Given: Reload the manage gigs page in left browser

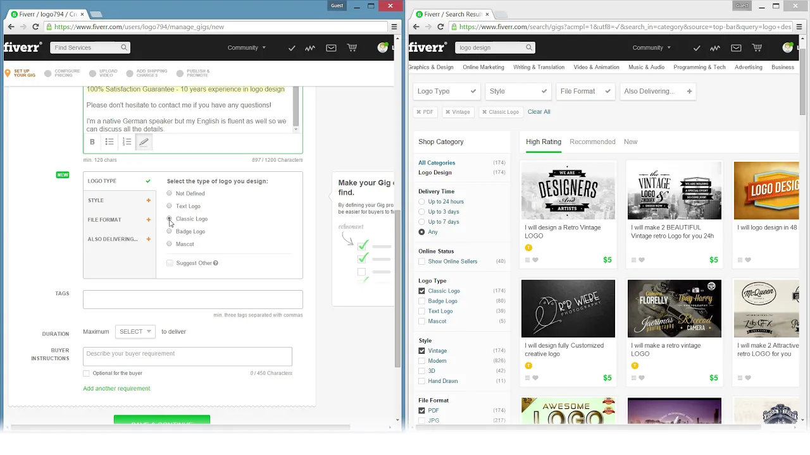Looking at the screenshot, I should 35,27.
